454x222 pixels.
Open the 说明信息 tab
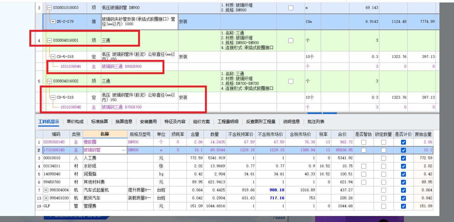[x=291, y=122]
